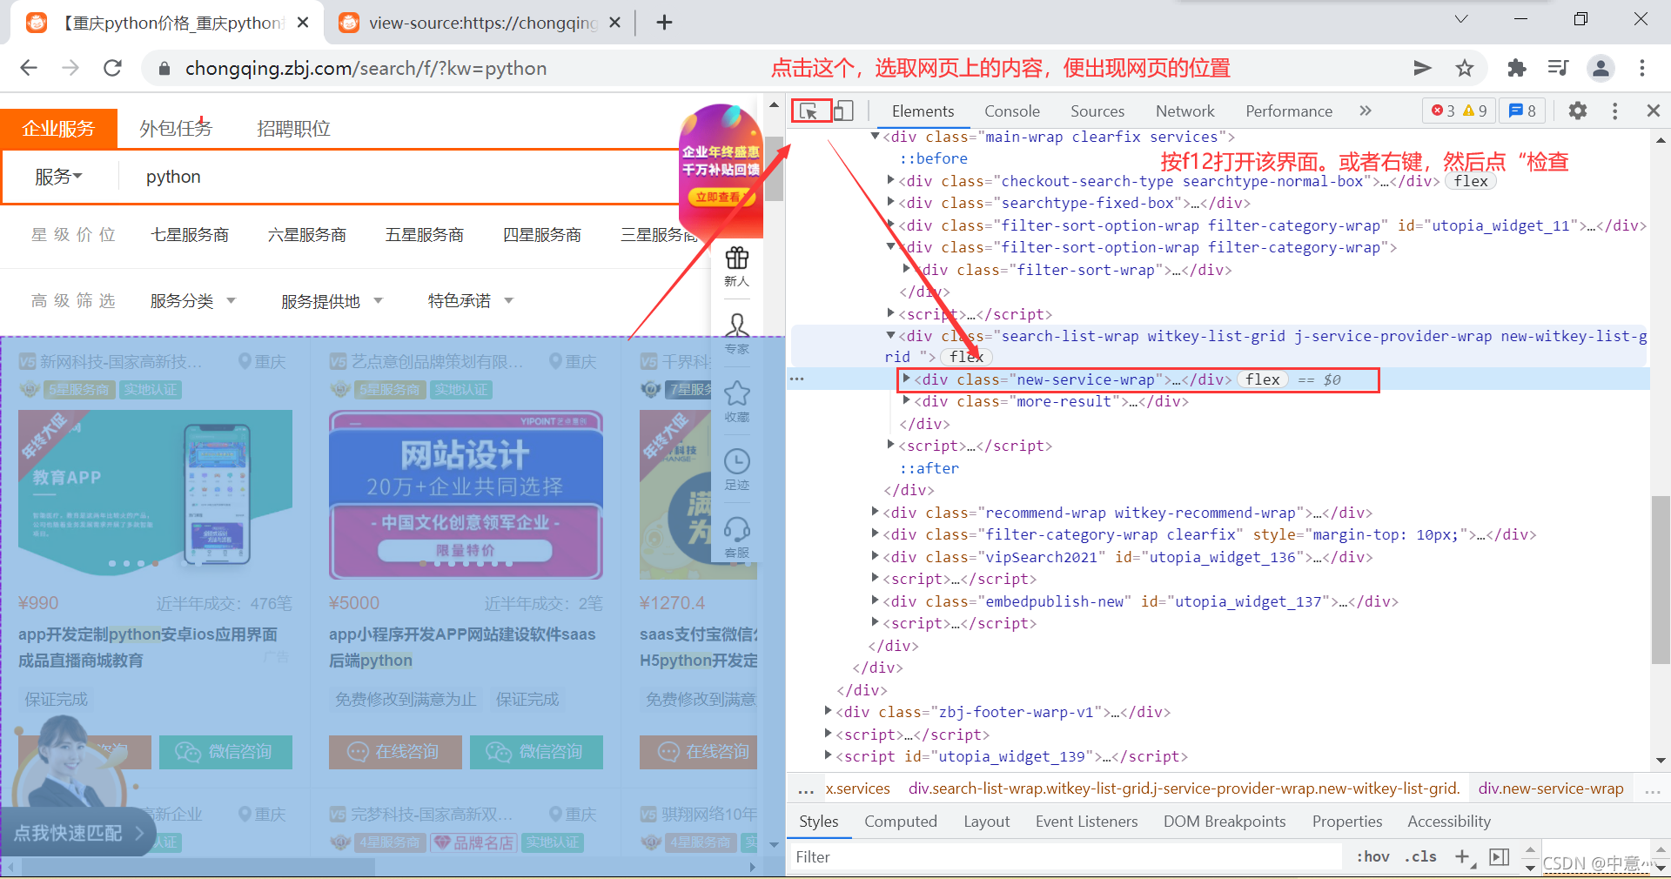Toggle the device toolbar icon
Image resolution: width=1671 pixels, height=879 pixels.
tap(843, 111)
